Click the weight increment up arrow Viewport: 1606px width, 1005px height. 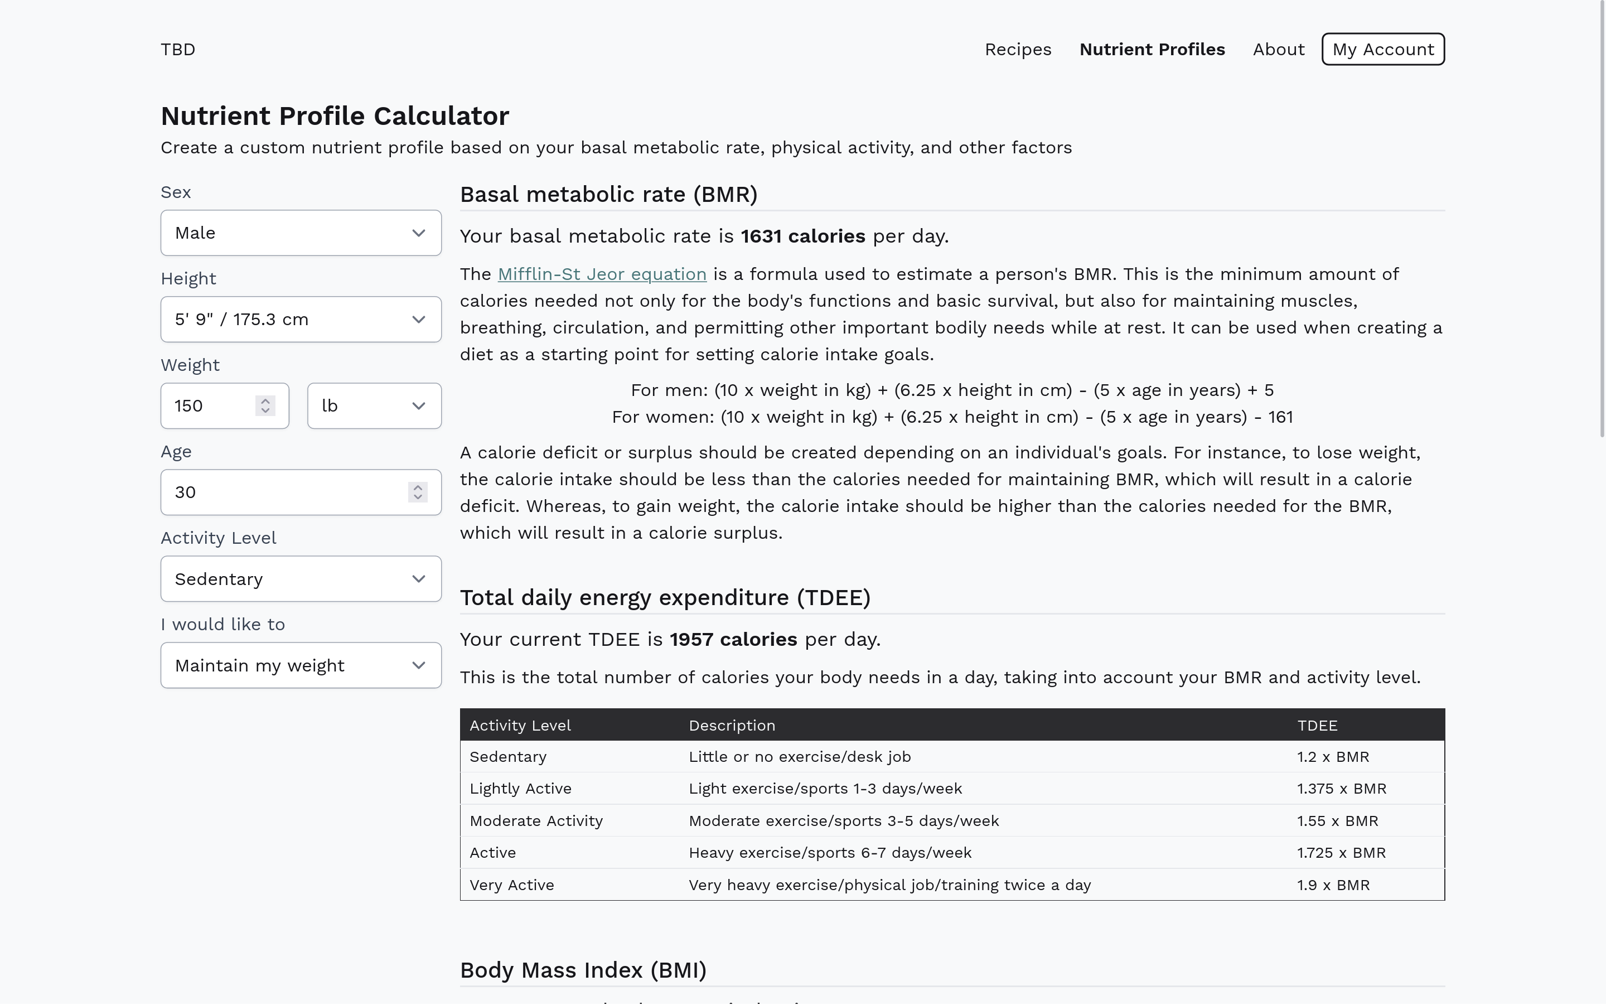click(x=265, y=401)
